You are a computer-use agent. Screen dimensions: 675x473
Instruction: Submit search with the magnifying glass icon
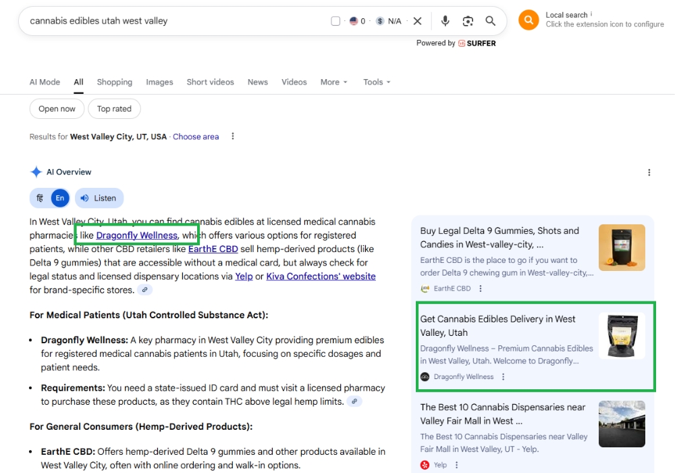pos(490,21)
